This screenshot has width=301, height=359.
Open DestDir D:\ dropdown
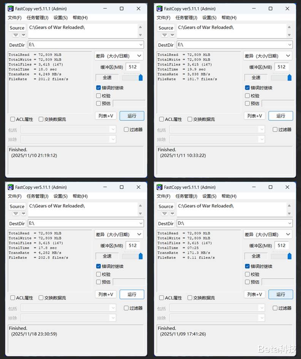(290, 223)
